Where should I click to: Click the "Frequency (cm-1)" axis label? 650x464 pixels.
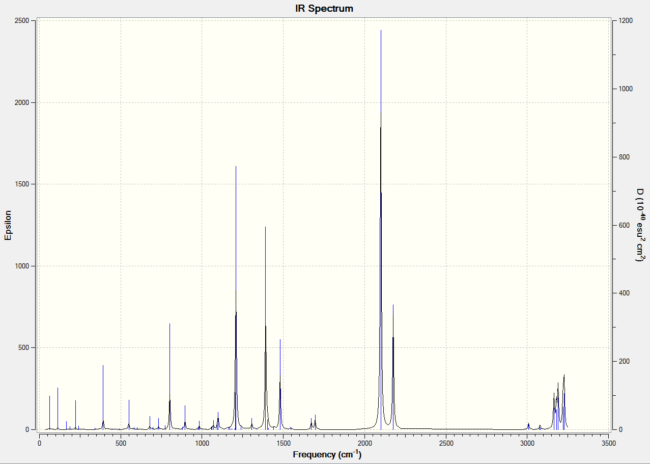point(327,454)
